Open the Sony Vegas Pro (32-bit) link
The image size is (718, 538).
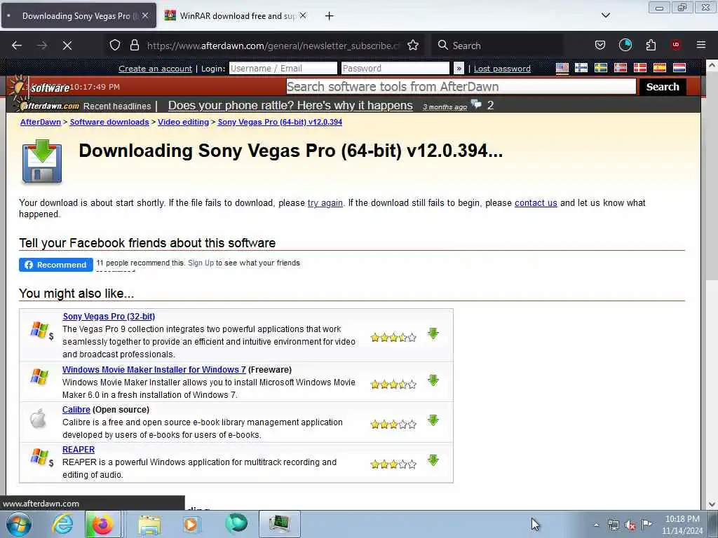109,317
